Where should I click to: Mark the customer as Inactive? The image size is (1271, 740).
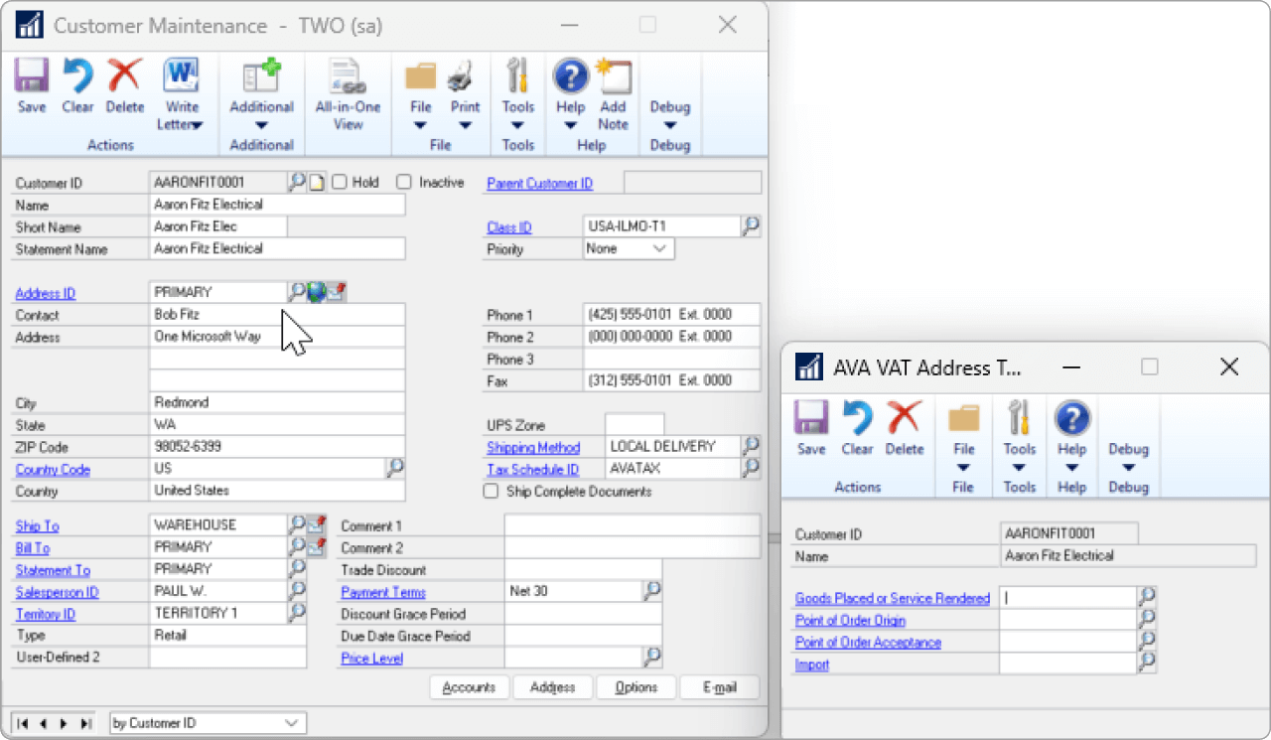(404, 182)
